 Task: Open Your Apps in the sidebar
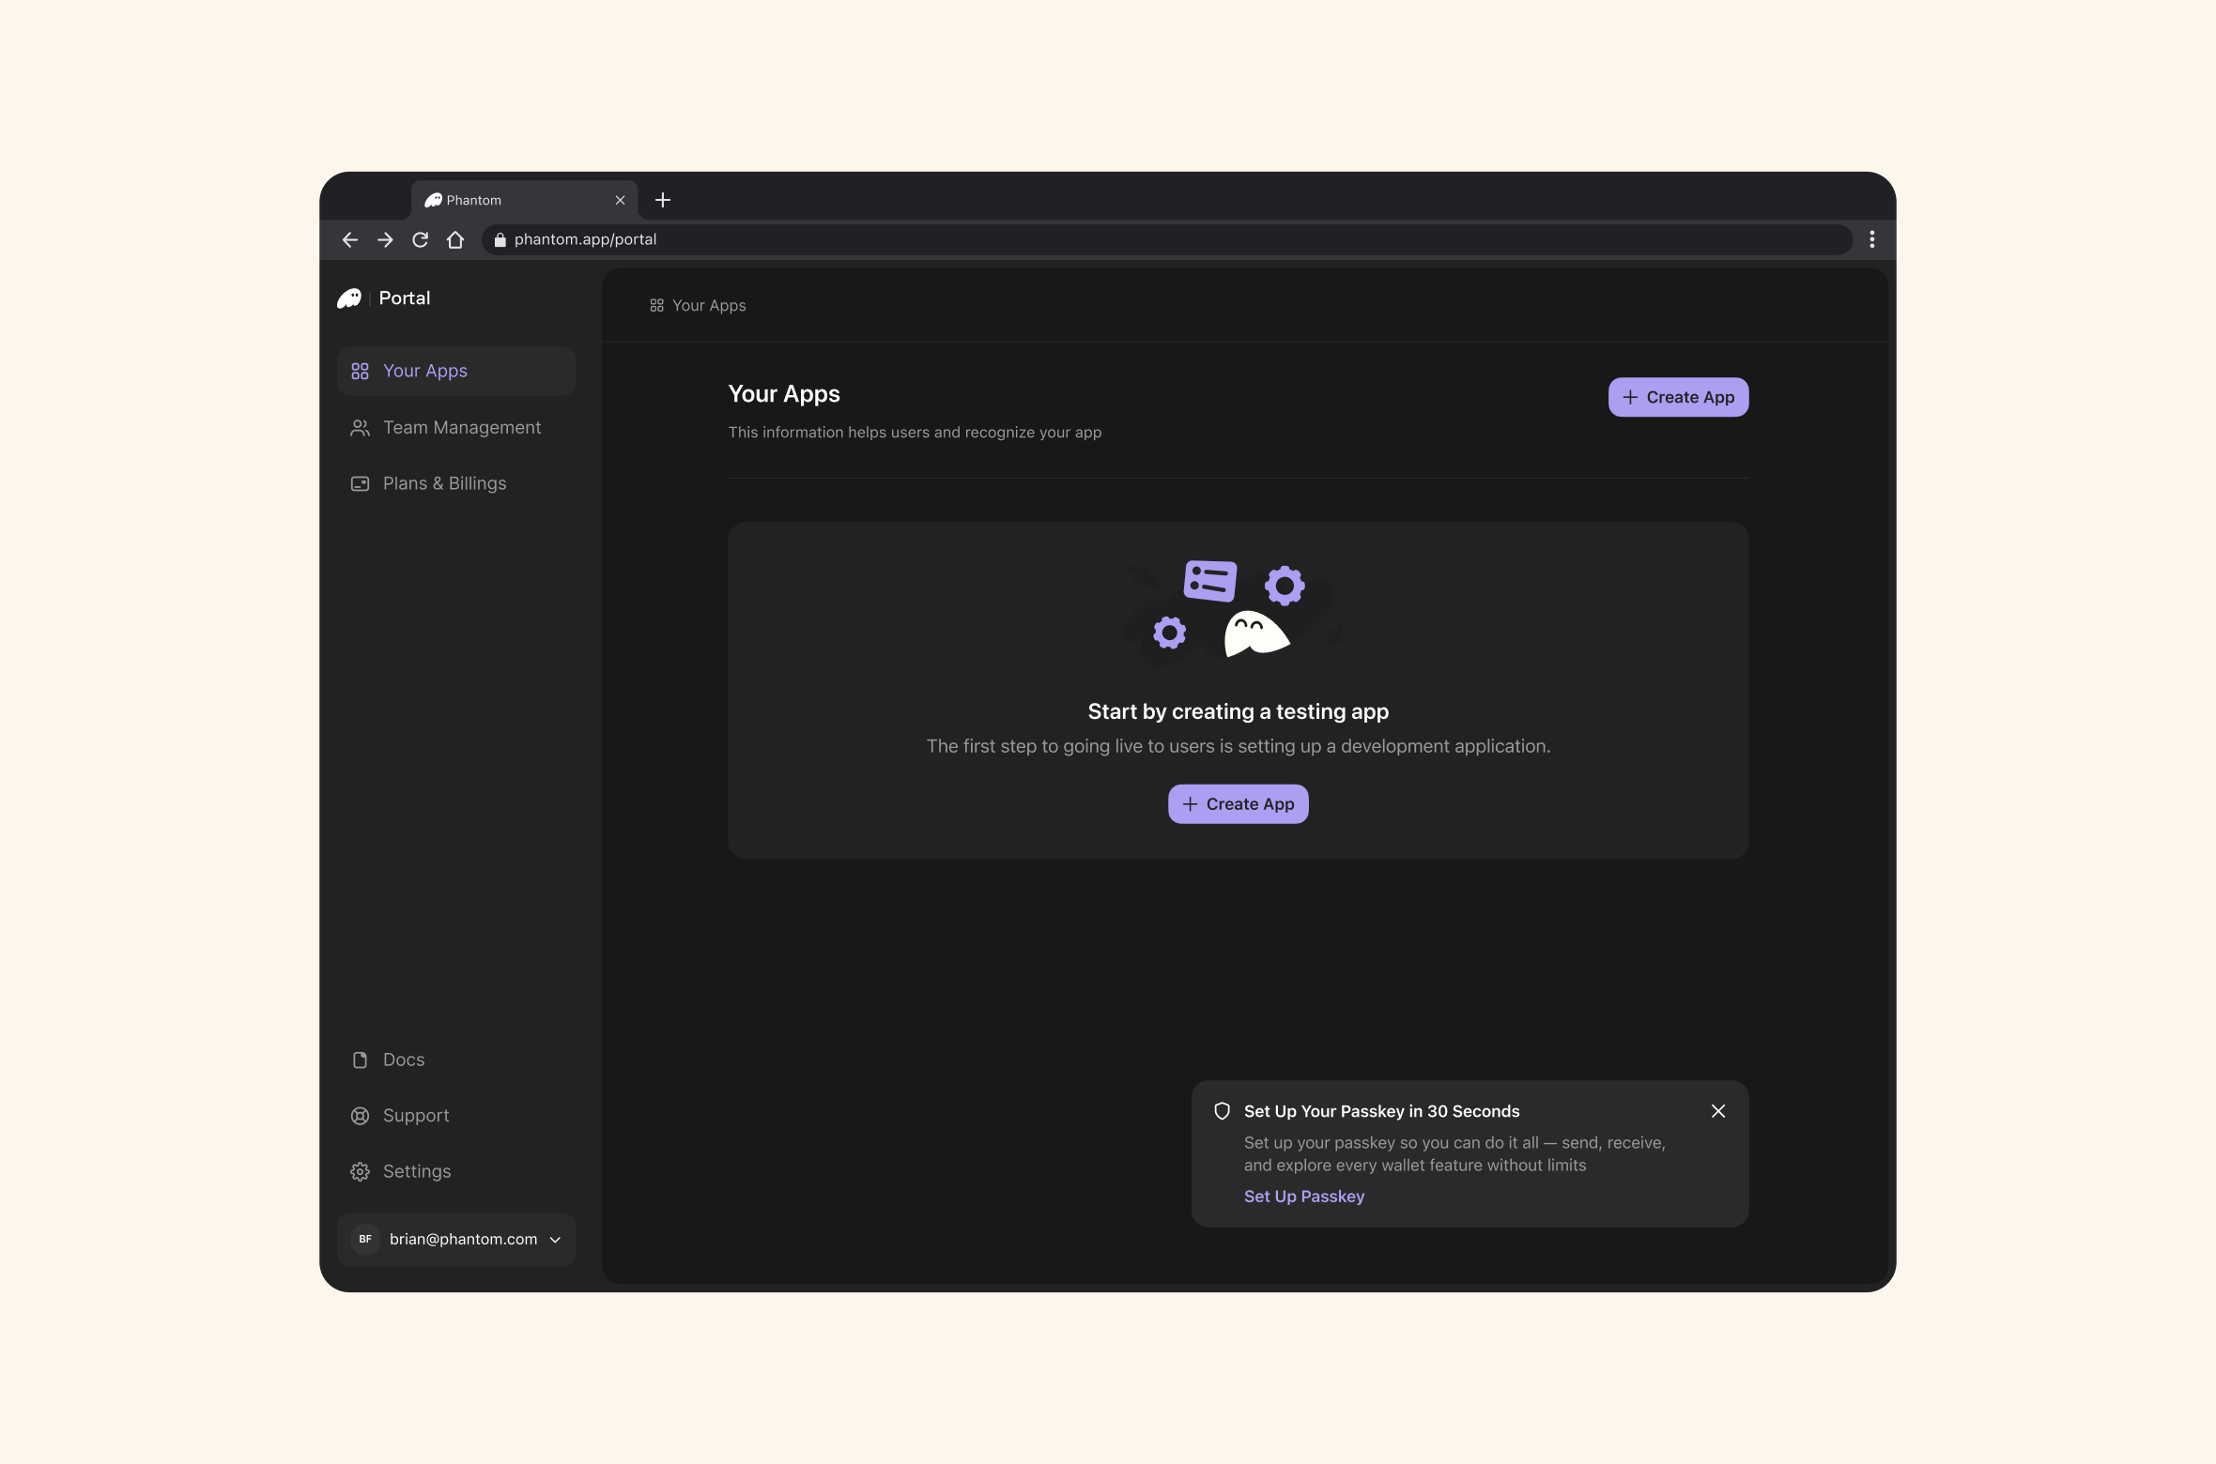pyautogui.click(x=456, y=372)
